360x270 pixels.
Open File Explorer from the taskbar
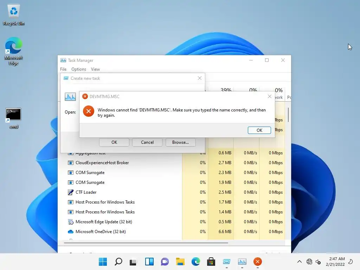click(x=180, y=262)
